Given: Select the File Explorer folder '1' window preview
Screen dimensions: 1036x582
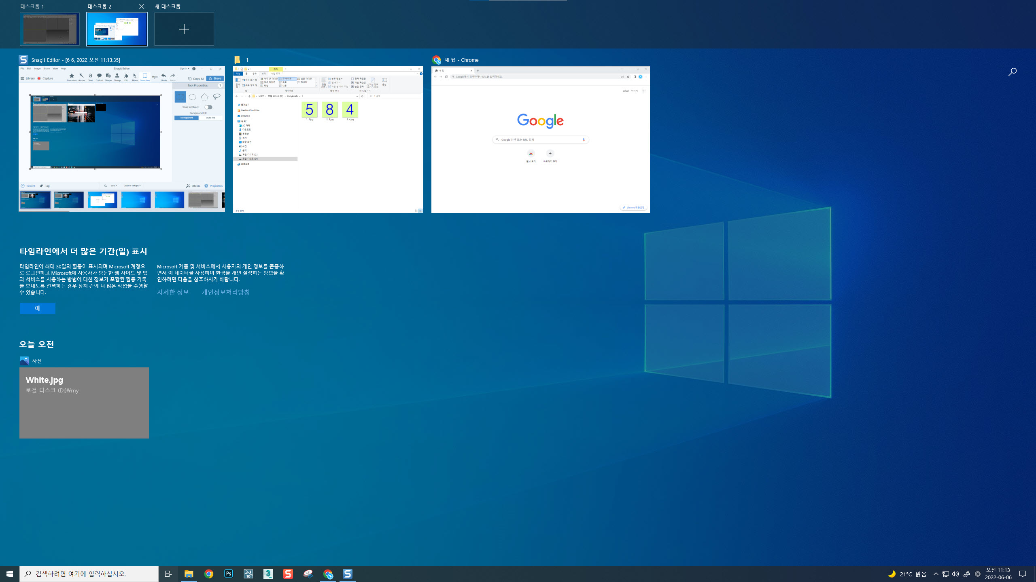Looking at the screenshot, I should (x=328, y=139).
